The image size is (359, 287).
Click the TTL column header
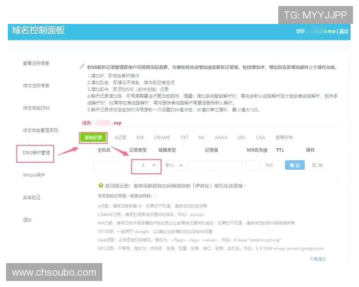click(x=280, y=150)
